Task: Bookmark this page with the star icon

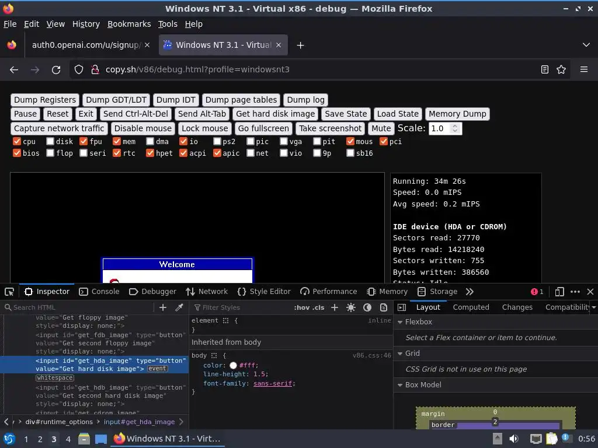Action: [561, 70]
